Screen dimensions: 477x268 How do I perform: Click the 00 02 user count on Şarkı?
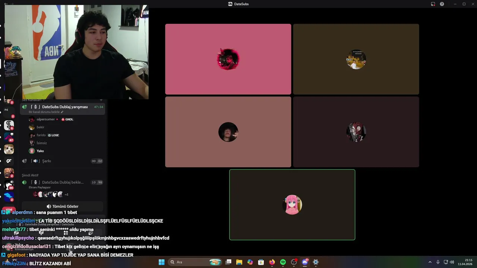[x=97, y=161]
